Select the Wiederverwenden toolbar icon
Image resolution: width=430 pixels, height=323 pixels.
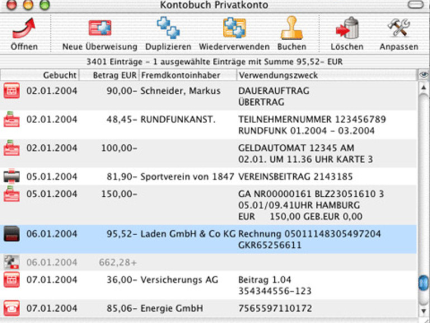(x=234, y=28)
